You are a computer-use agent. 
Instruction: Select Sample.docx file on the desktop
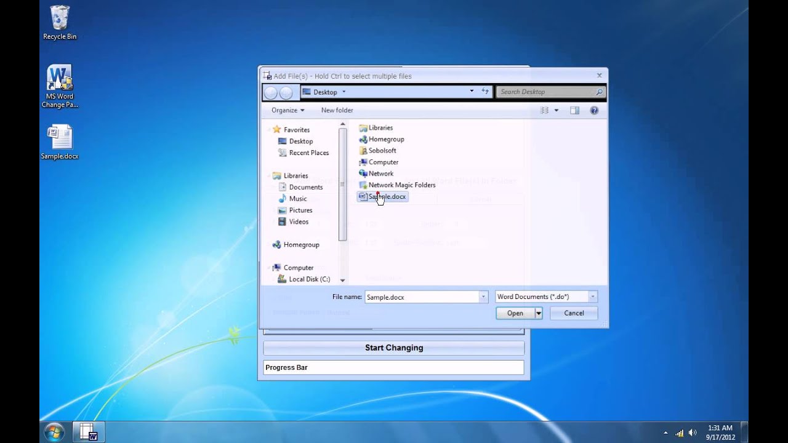point(60,142)
